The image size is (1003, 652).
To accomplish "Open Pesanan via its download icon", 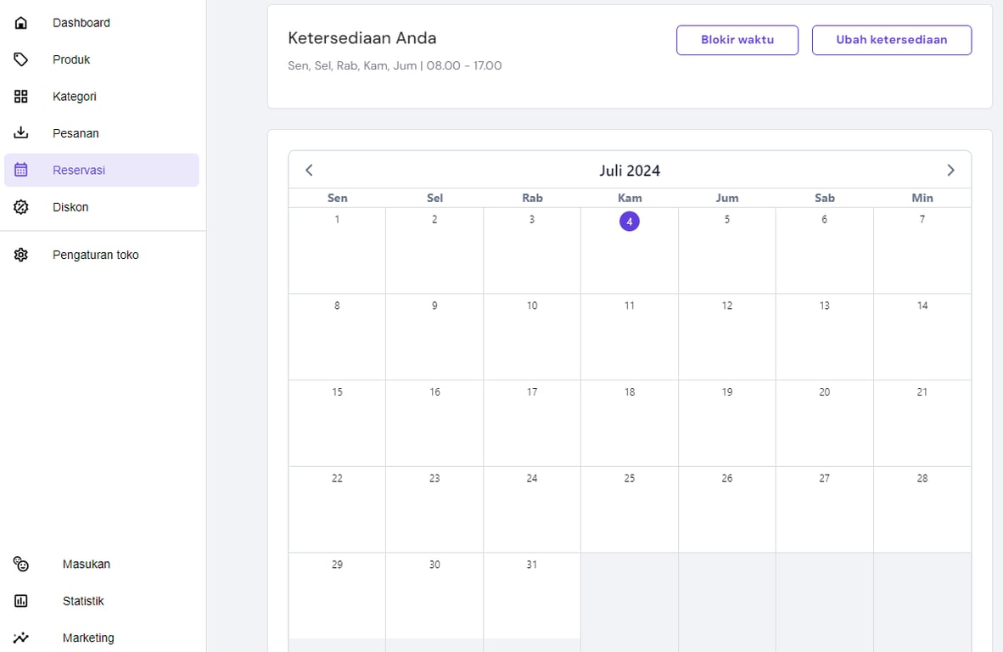I will click(x=21, y=133).
